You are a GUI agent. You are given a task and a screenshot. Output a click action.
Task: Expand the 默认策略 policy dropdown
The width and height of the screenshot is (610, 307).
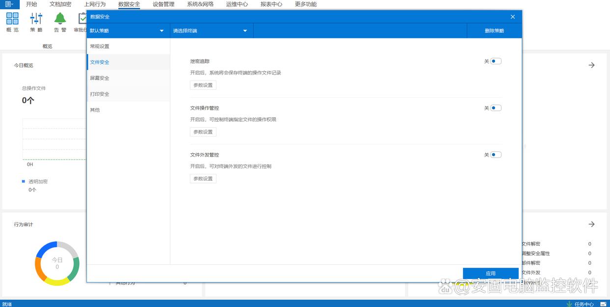pyautogui.click(x=128, y=31)
